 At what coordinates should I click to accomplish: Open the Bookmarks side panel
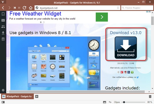click(x=3, y=14)
